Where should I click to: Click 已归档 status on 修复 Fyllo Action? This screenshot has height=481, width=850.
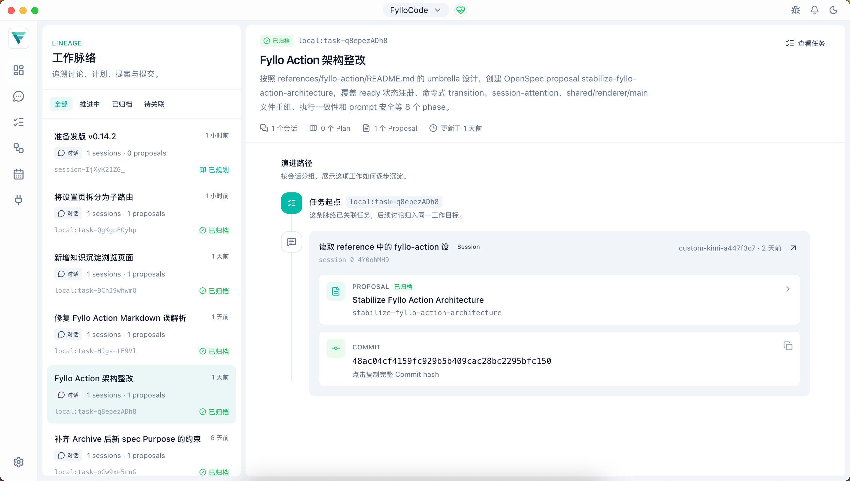(214, 351)
